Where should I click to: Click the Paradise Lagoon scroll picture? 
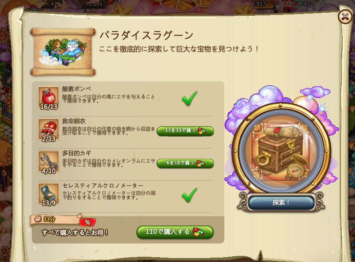[x=63, y=52]
